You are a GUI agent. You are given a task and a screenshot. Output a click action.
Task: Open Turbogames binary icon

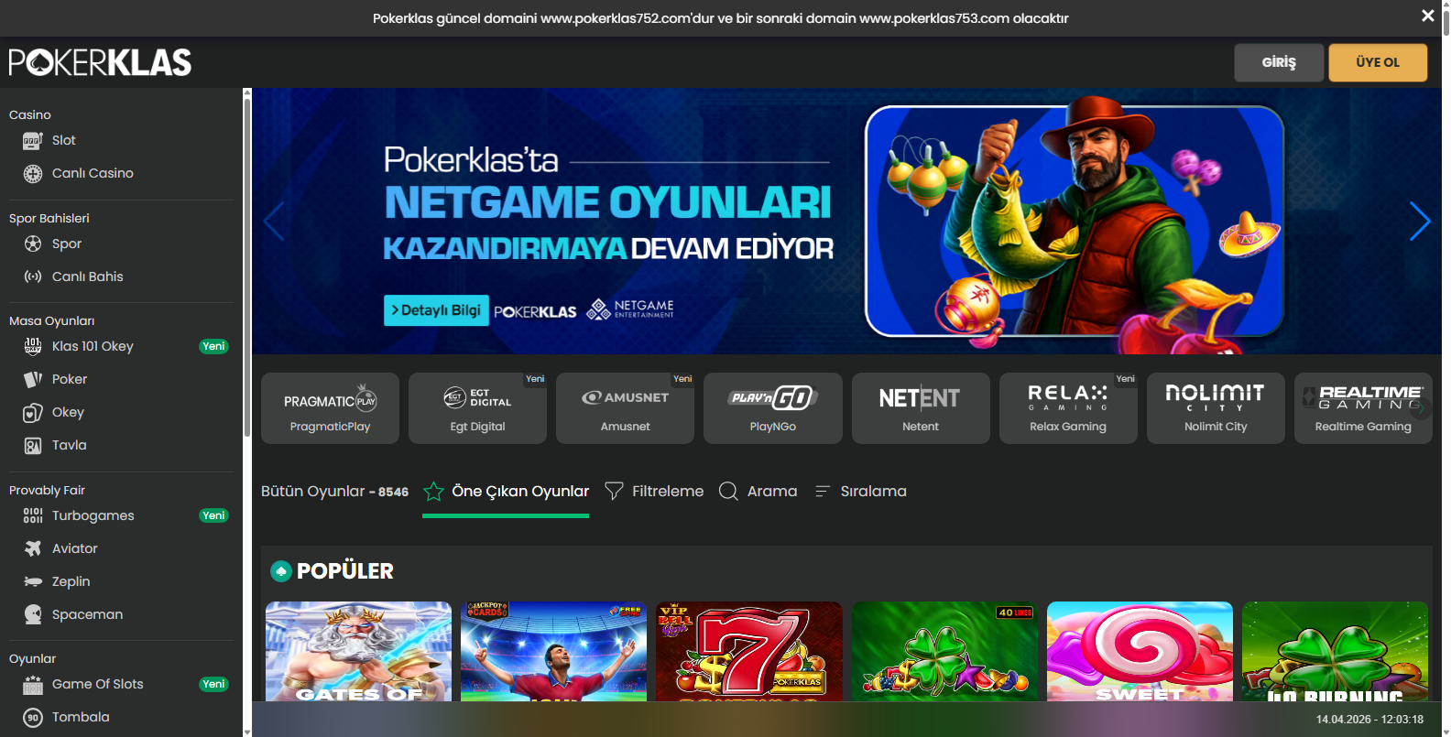pos(33,515)
